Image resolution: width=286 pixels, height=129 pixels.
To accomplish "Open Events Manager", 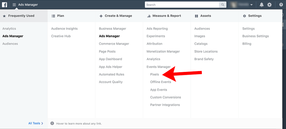I will (158, 67).
